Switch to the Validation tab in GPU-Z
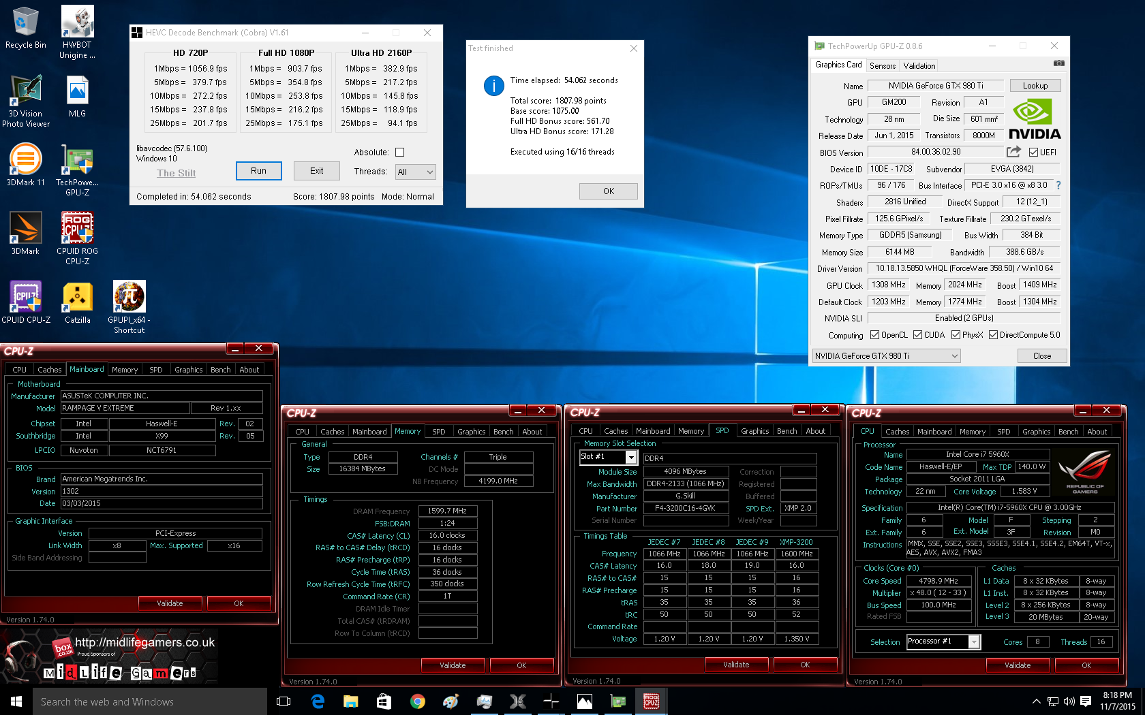 919,66
